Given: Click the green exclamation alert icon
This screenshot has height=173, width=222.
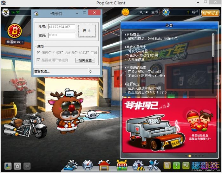Looking at the screenshot, I should click(x=177, y=165).
